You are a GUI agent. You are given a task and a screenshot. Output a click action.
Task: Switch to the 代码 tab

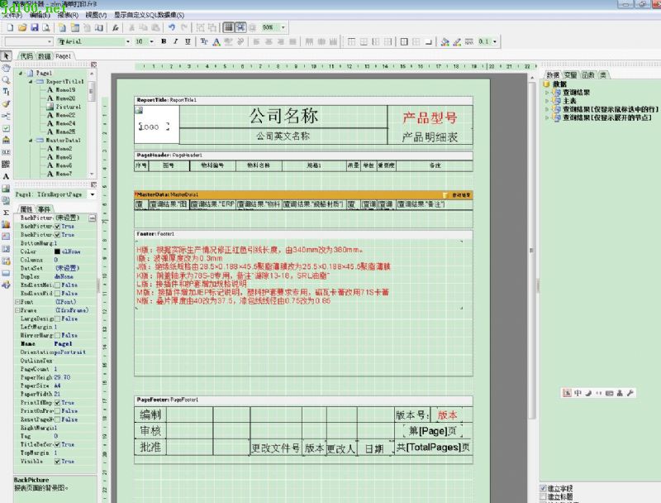tap(26, 56)
